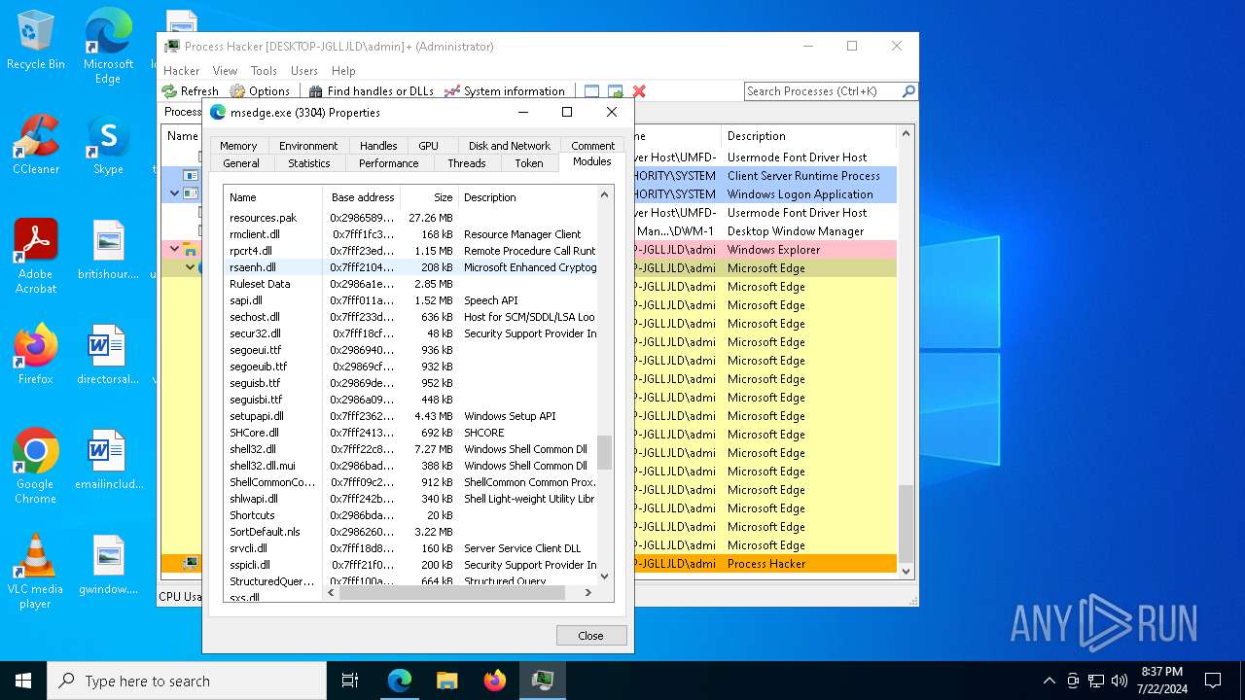Image resolution: width=1245 pixels, height=700 pixels.
Task: Select the rpcrt4.dll module row
Action: pos(410,251)
